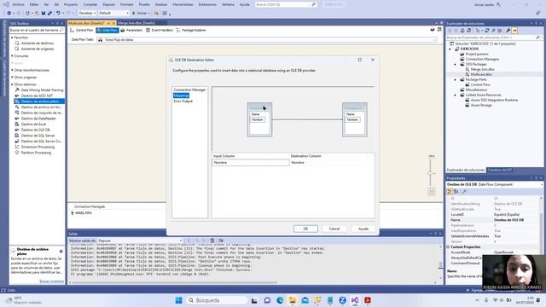546x307 pixels.
Task: Open Visual Studio from the taskbar
Action: [355, 300]
